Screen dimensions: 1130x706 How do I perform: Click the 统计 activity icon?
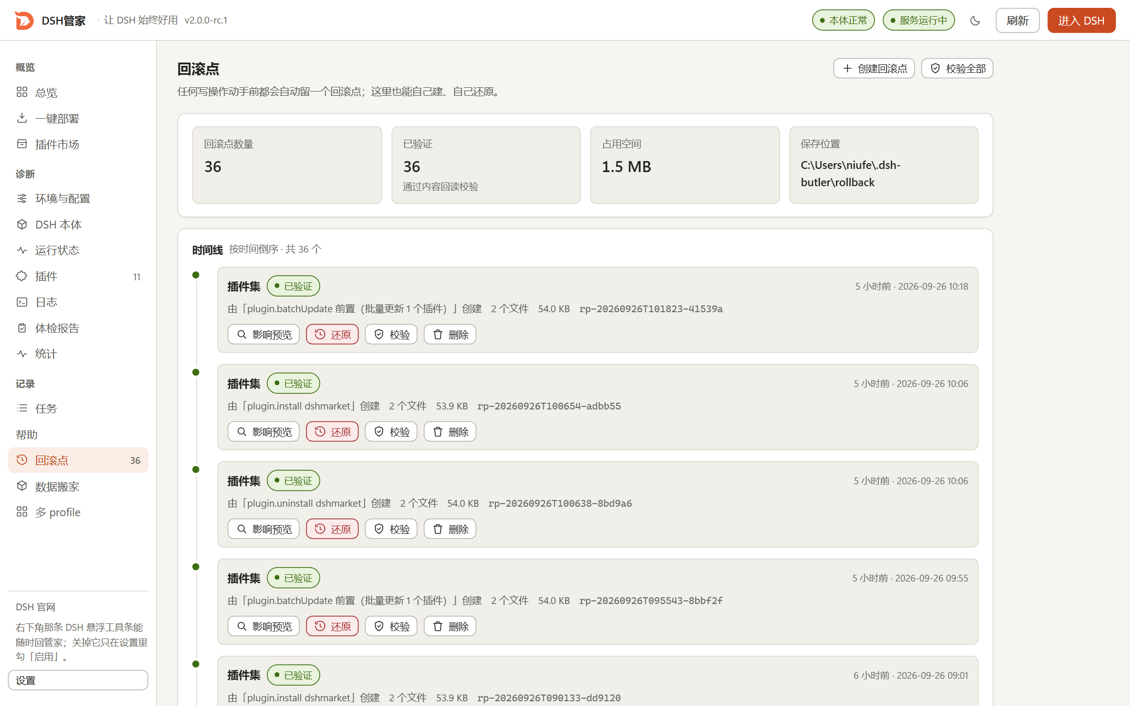coord(22,354)
